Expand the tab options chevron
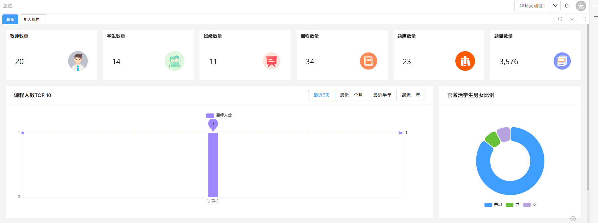Image resolution: width=598 pixels, height=223 pixels. tap(572, 19)
